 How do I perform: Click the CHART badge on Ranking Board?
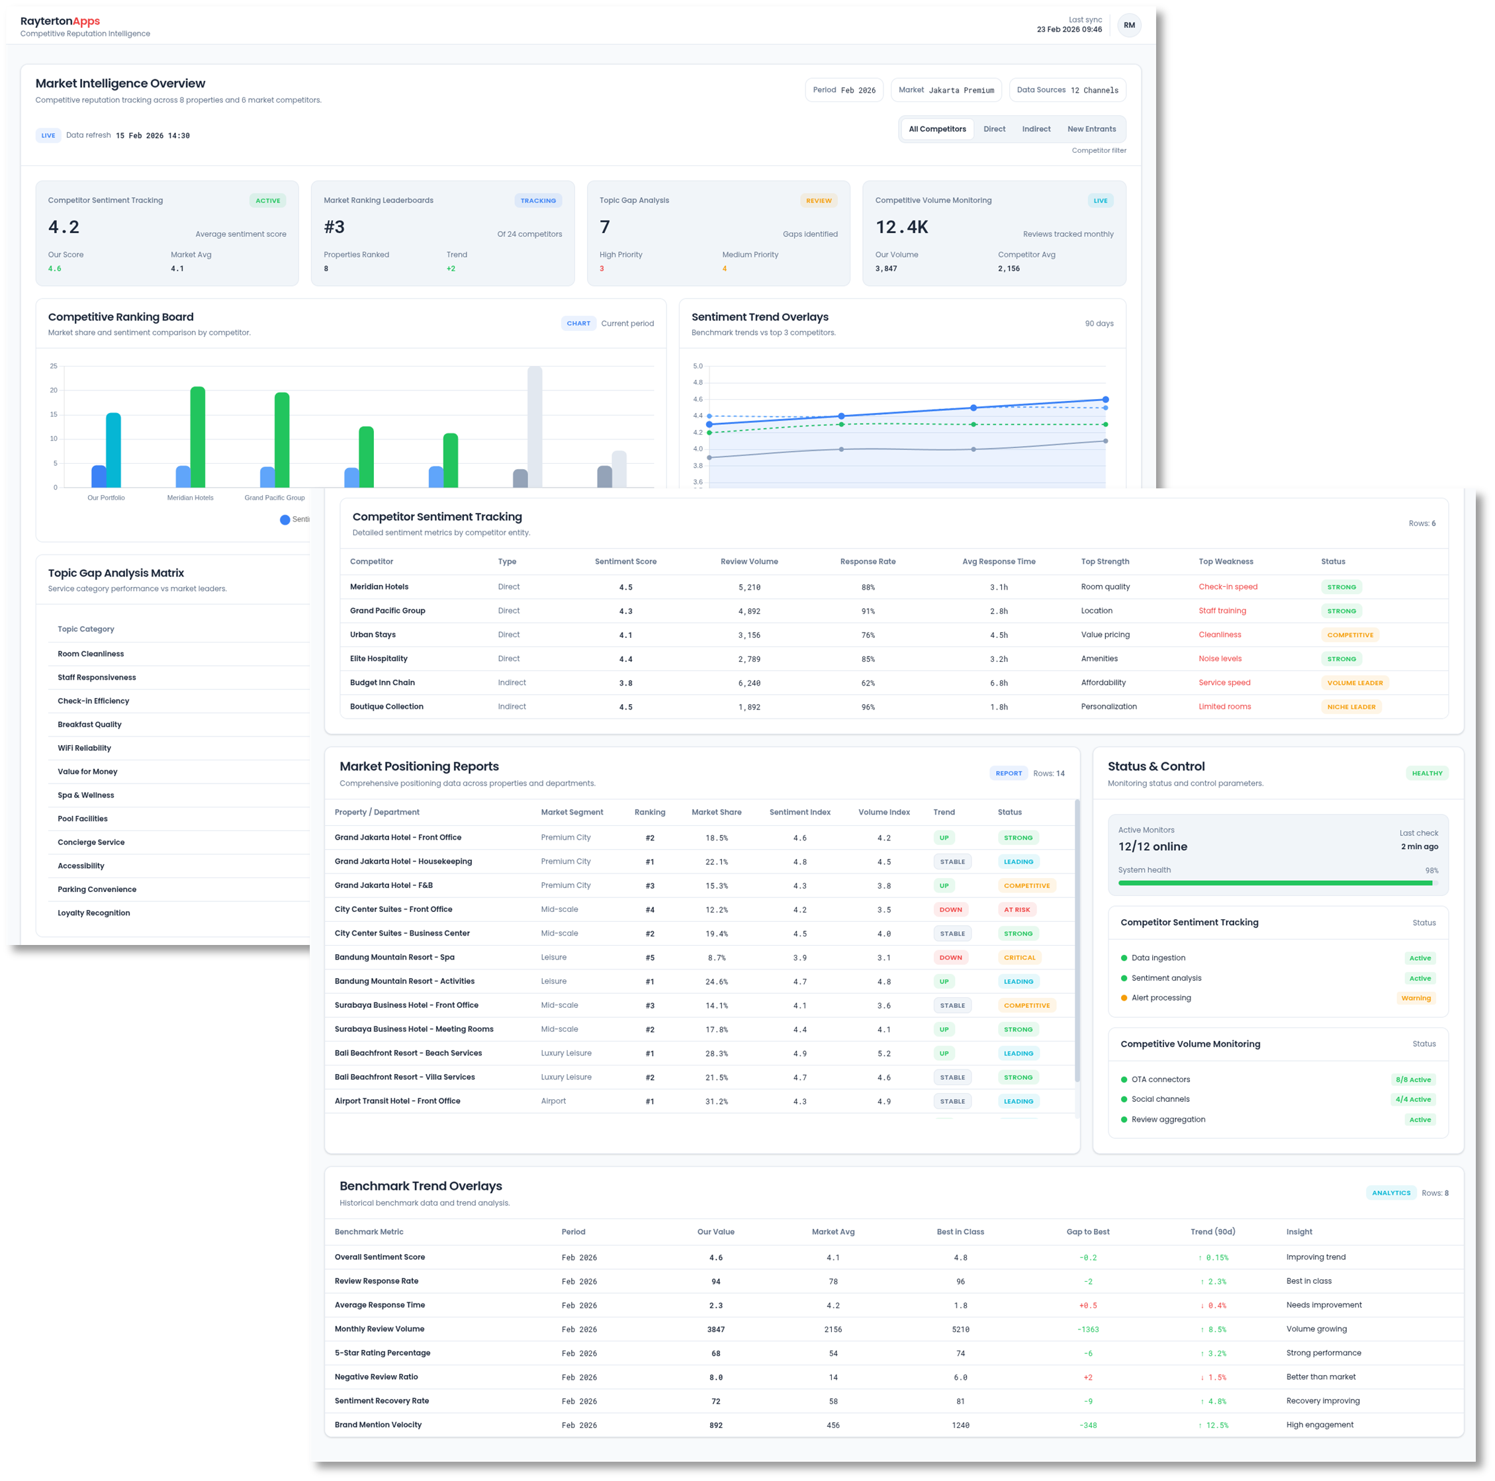pos(578,324)
